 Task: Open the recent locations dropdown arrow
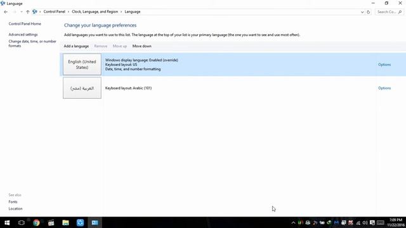(x=21, y=12)
